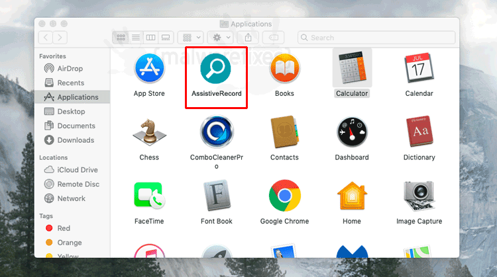Image resolution: width=497 pixels, height=277 pixels.
Task: Open Recents in the sidebar
Action: click(72, 83)
